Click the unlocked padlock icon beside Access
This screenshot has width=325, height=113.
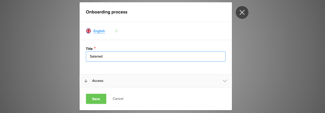point(86,81)
